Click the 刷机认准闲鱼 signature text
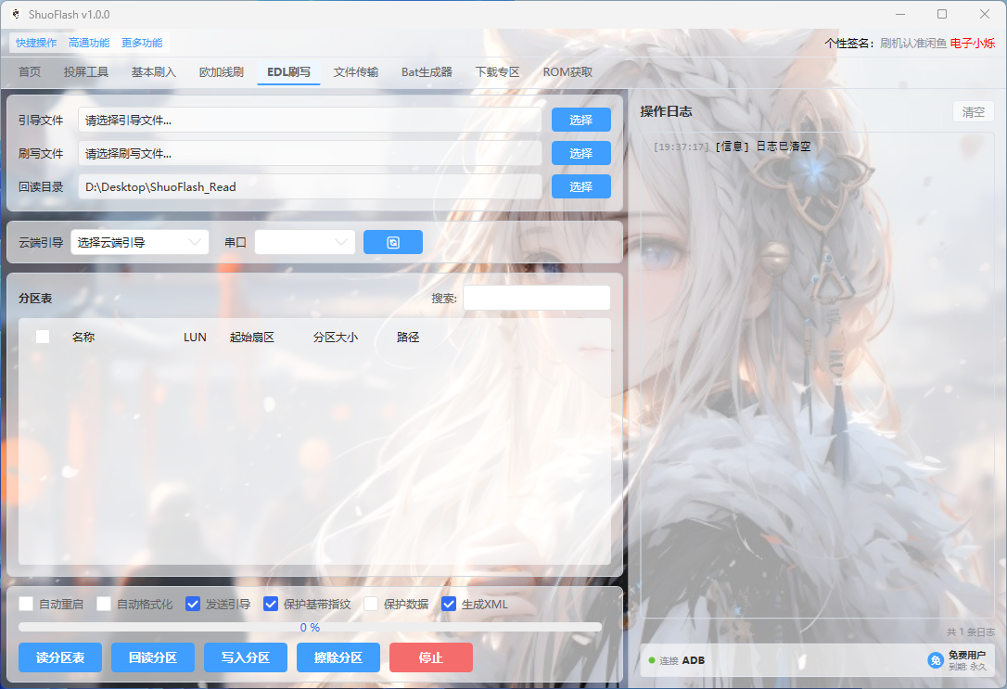This screenshot has height=689, width=1007. pos(913,43)
